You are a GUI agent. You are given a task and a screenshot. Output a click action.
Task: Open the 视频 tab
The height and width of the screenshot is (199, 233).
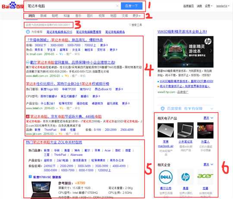pos(102,16)
